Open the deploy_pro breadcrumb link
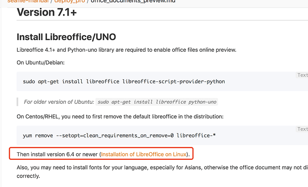Screen dimensions: 308x187 tap(70, 1)
